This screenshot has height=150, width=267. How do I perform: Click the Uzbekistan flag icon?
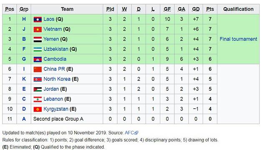38,50
